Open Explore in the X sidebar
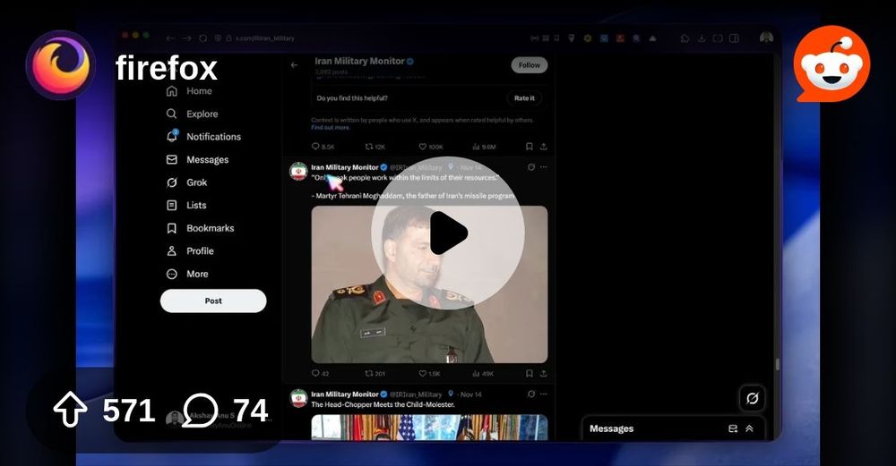Viewport: 896px width, 466px height. [x=192, y=114]
